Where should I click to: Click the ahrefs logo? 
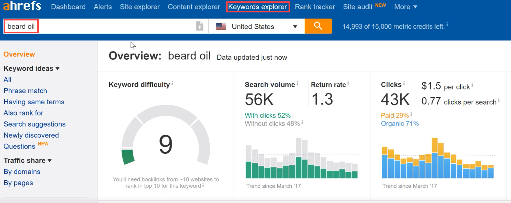pos(22,6)
